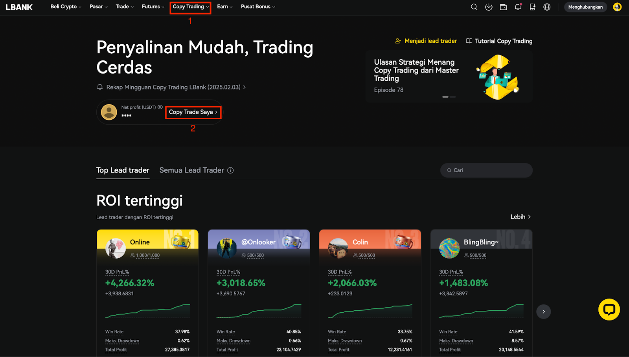Click BlingBling~ trader's avatar
Image resolution: width=629 pixels, height=357 pixels.
tap(449, 248)
